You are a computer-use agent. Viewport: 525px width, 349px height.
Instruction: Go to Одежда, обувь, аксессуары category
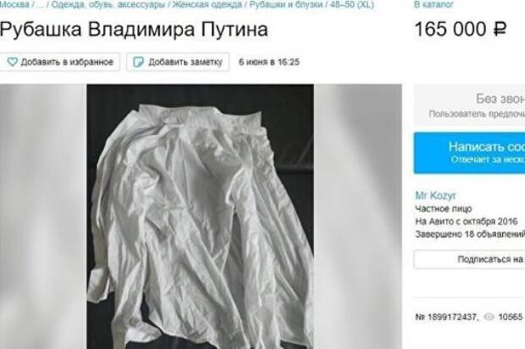(x=108, y=4)
